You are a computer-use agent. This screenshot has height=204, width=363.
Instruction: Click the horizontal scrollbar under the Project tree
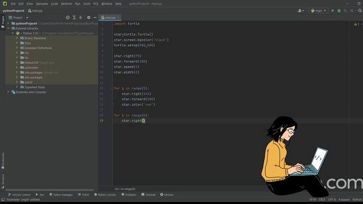(x=49, y=190)
